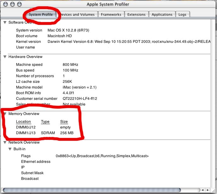Click the IP label
The image size is (217, 194).
tap(23, 167)
